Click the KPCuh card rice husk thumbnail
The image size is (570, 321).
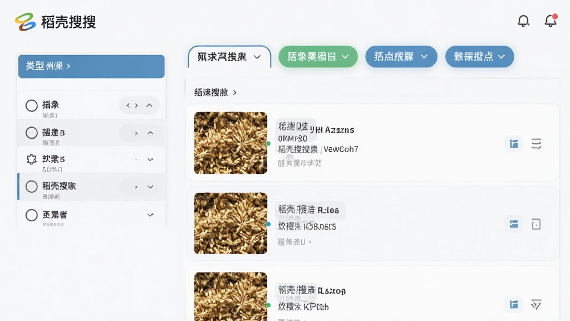tap(230, 296)
